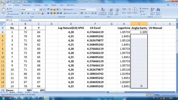Switch to Sheet2 worksheet tab
The height and width of the screenshot is (100, 178).
tap(28, 92)
